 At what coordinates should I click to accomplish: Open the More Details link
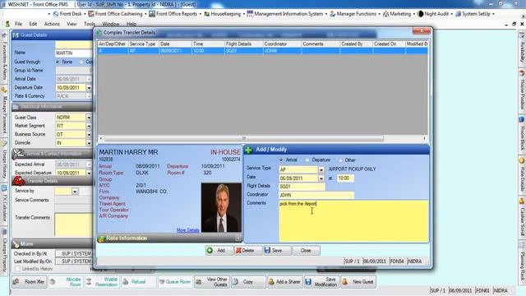[188, 230]
